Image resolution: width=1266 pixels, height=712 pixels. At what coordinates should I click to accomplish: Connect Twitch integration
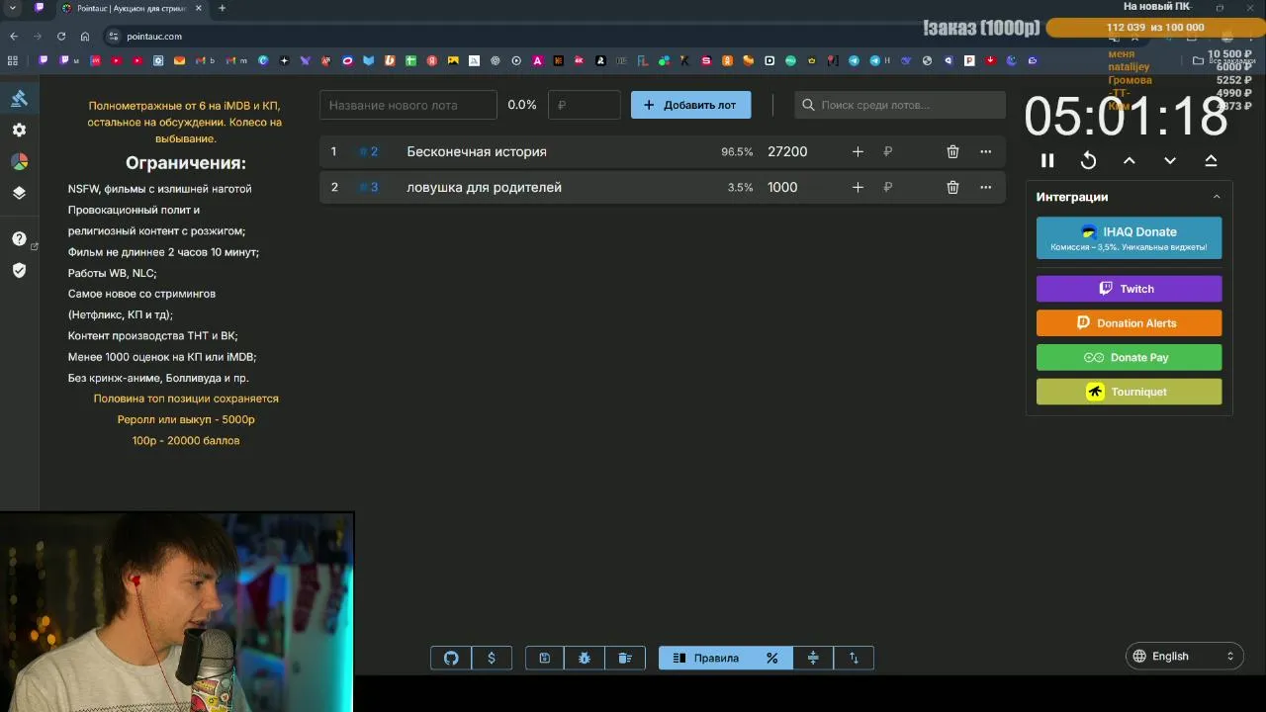click(1129, 289)
